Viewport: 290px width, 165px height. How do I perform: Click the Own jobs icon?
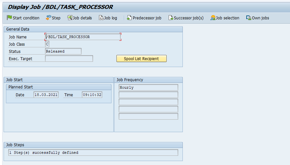[x=249, y=18]
